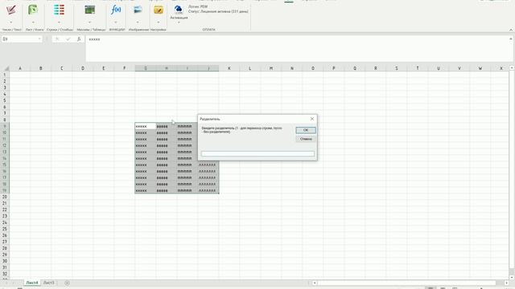Screen dimensions: 515x289
Task: Select cell H10 in the highlighted range
Action: pos(167,132)
